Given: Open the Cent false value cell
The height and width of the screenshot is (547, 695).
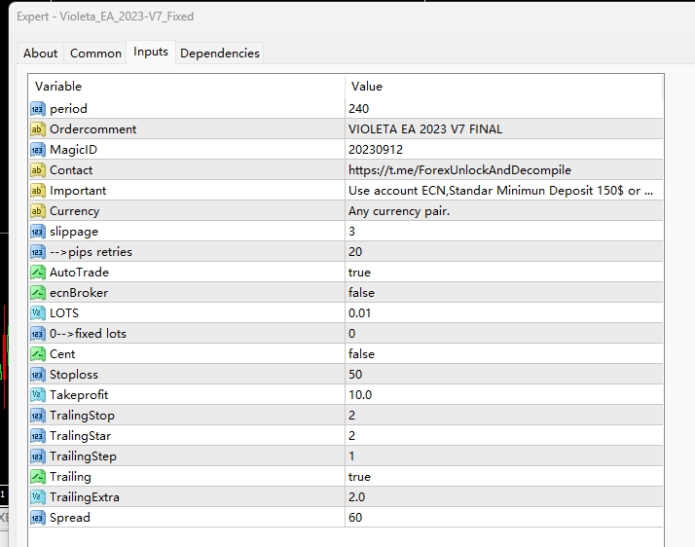Looking at the screenshot, I should coord(361,354).
